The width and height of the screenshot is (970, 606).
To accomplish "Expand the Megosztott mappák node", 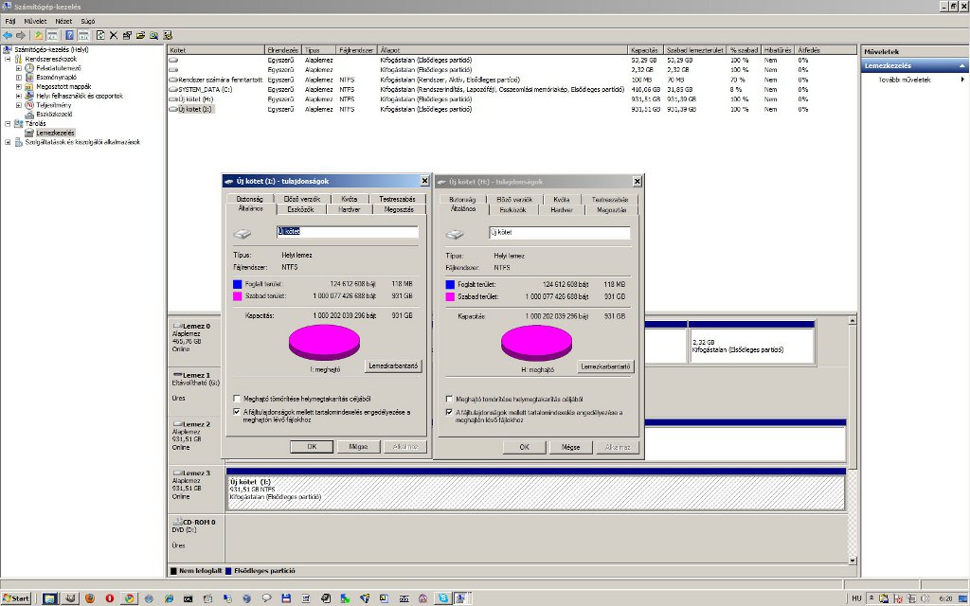I will coord(19,86).
